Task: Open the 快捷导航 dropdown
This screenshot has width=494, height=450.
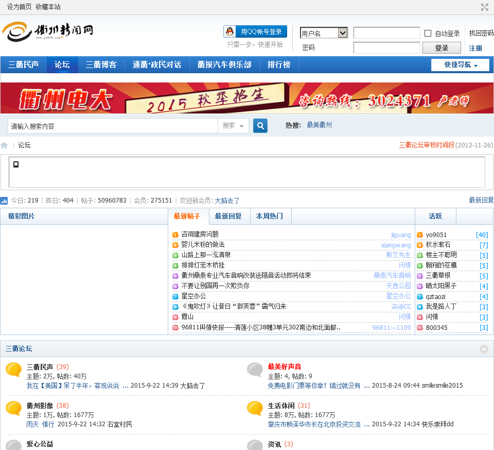Action: point(460,65)
